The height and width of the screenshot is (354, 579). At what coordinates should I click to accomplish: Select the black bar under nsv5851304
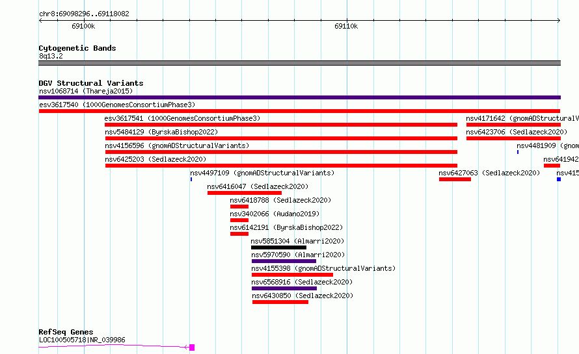pyautogui.click(x=279, y=247)
